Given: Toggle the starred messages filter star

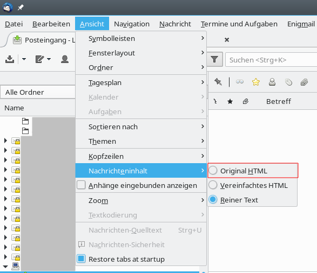Looking at the screenshot, I should tap(256, 82).
